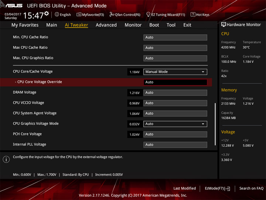Go to the Advanced tab
This screenshot has height=200, width=266.
point(106,25)
